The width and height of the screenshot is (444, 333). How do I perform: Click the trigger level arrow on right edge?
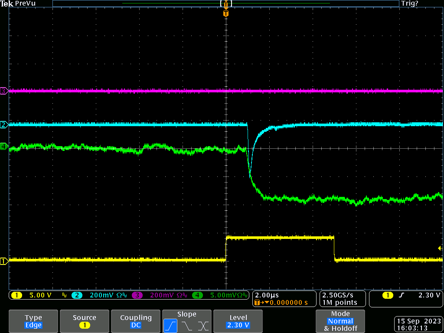[441, 248]
